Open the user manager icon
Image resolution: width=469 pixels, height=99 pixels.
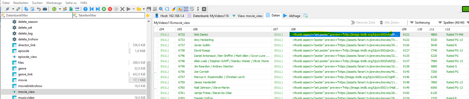pos(65,9)
